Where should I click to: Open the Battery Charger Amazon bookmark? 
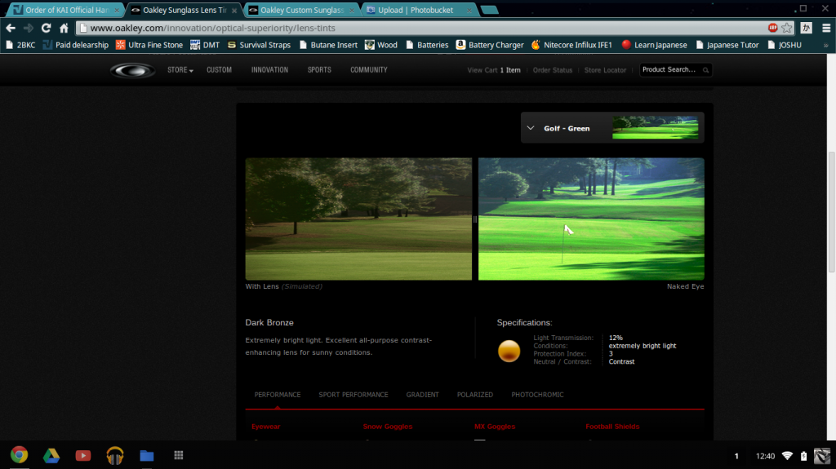[490, 45]
